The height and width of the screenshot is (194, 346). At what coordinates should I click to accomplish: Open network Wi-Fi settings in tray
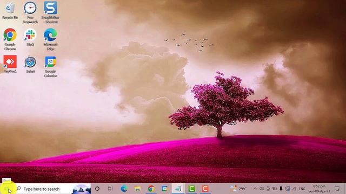[294, 189]
